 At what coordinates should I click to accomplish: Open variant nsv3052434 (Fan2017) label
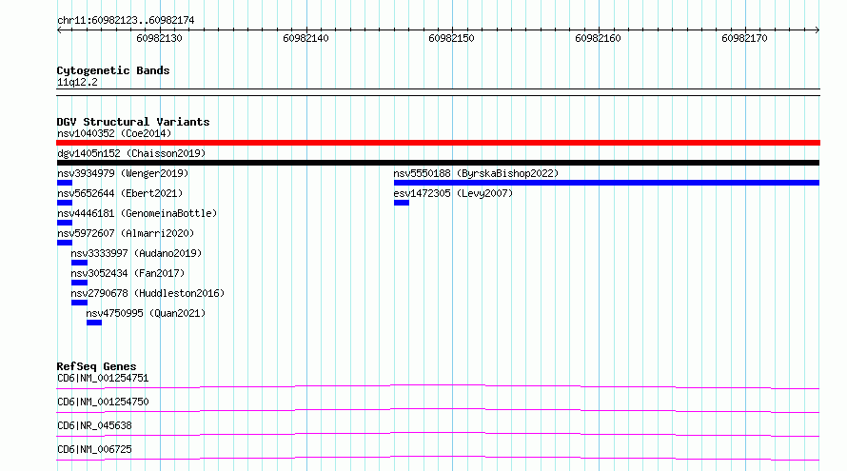tap(128, 273)
